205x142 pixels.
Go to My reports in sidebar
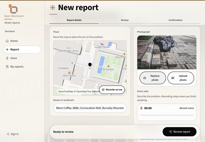(x=22, y=67)
